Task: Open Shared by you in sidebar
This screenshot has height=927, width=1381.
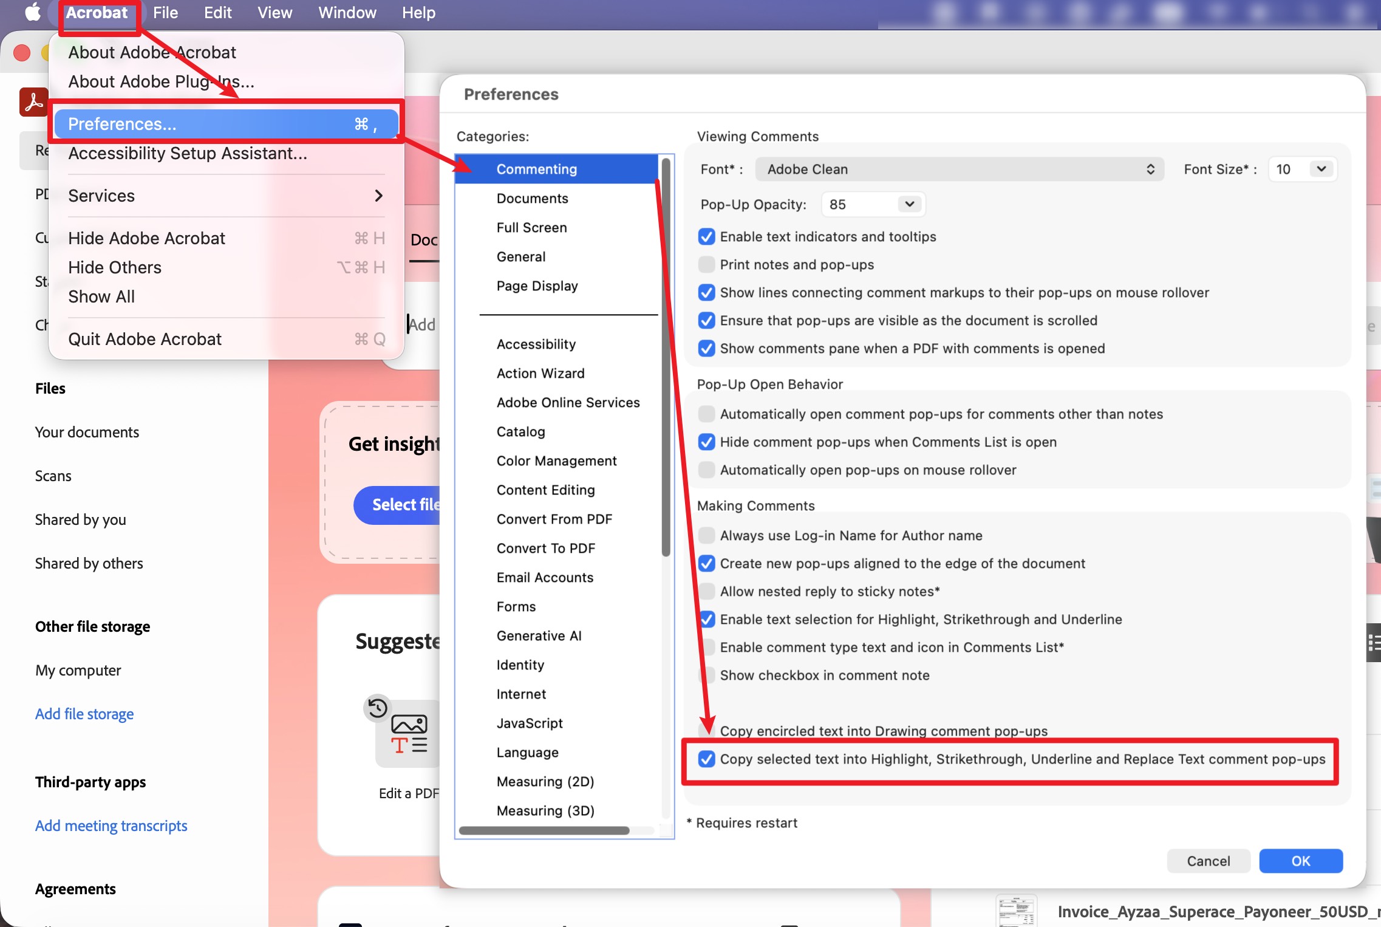Action: [x=80, y=519]
